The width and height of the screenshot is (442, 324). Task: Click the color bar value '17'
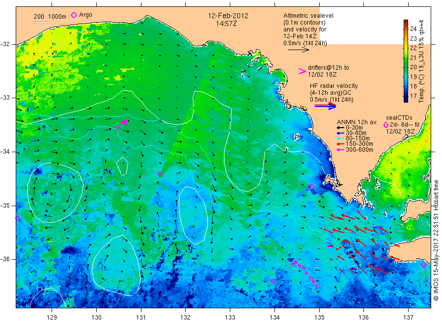pos(413,96)
